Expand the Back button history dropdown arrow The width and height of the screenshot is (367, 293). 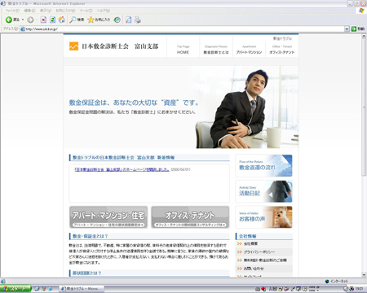[23, 20]
